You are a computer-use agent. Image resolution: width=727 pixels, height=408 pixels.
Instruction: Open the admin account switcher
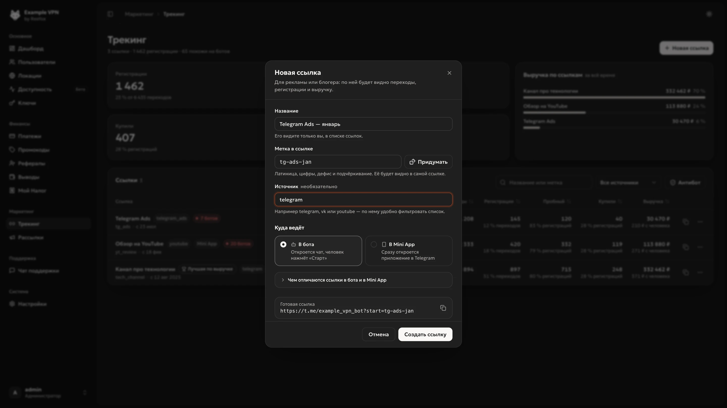pos(48,393)
